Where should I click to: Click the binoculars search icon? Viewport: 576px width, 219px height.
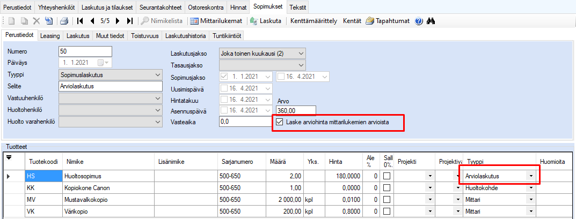[431, 21]
